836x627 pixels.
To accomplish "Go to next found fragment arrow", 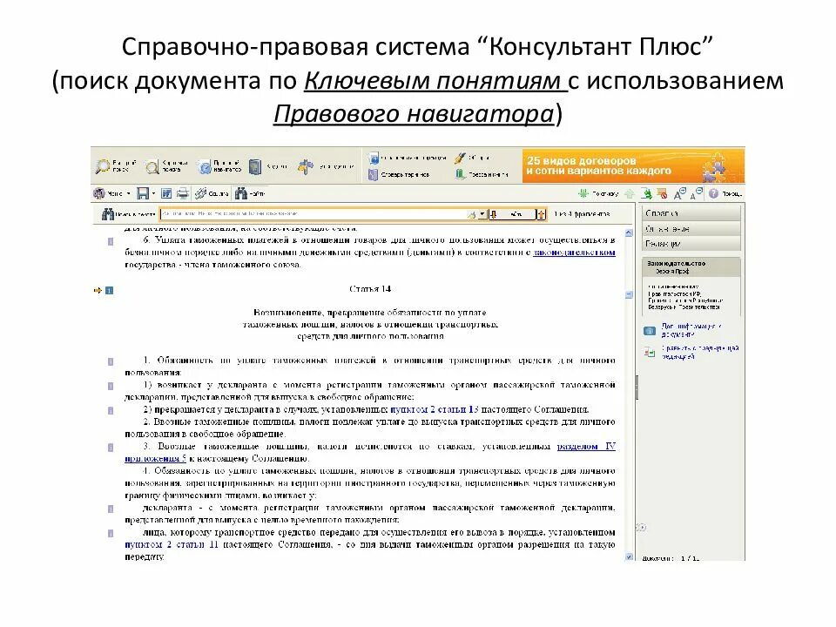I will click(x=493, y=214).
